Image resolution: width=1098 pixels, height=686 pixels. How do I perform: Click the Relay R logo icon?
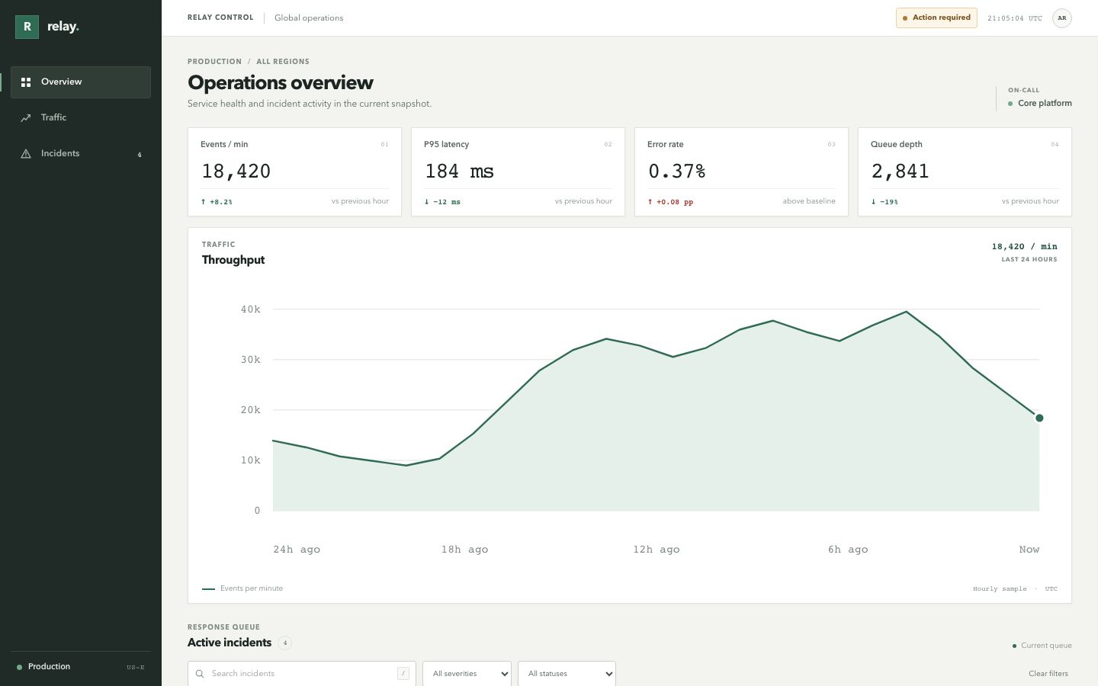tap(27, 27)
